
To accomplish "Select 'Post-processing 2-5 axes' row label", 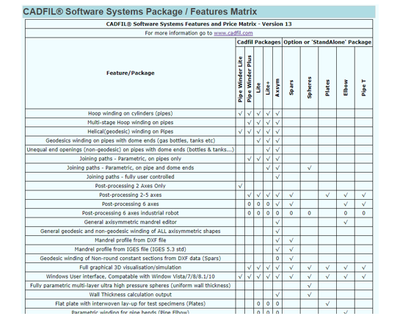I will click(x=131, y=195).
